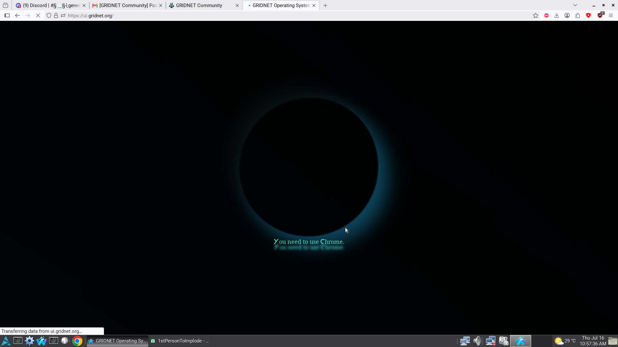Open the red shield extension

(589, 15)
